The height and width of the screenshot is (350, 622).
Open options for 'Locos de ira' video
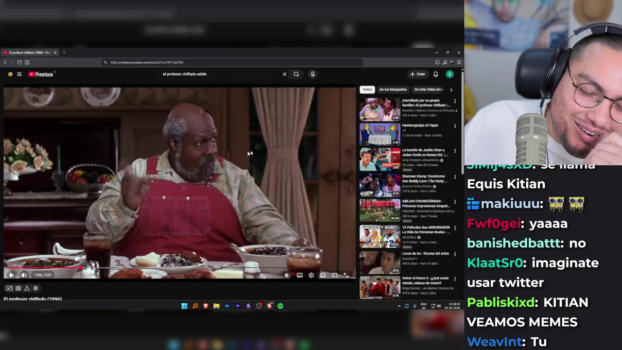pyautogui.click(x=455, y=253)
